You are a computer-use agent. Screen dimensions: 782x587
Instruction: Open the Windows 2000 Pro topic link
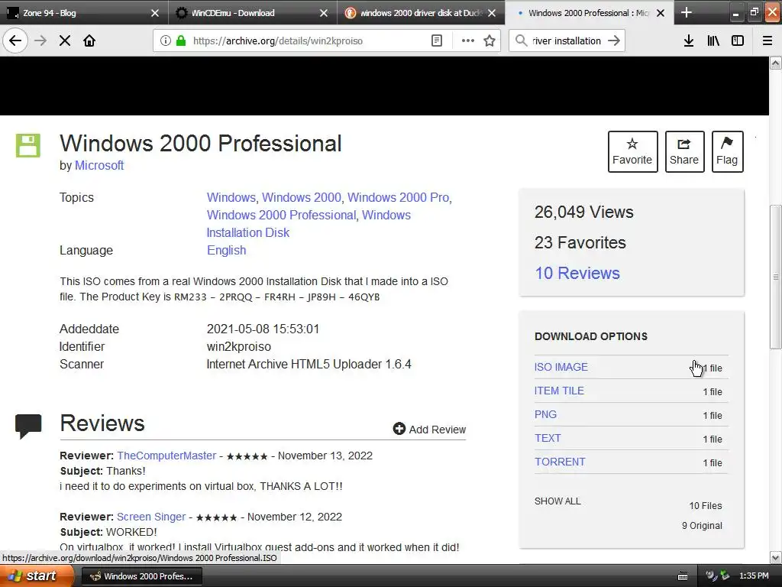pos(398,197)
